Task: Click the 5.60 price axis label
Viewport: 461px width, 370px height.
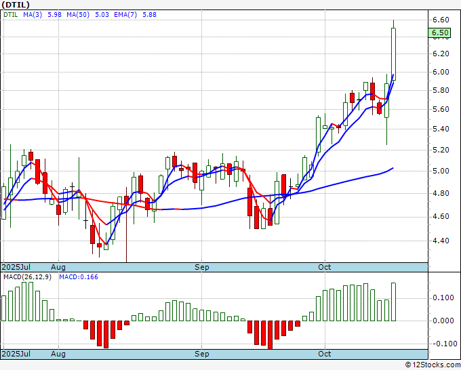Action: (x=441, y=109)
